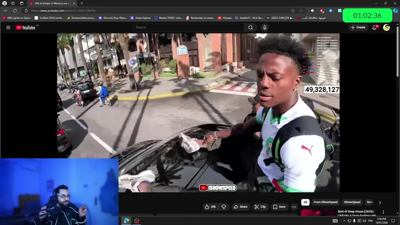Close the irl stream in Morocco tab
This screenshot has width=400, height=225.
pos(74,3)
